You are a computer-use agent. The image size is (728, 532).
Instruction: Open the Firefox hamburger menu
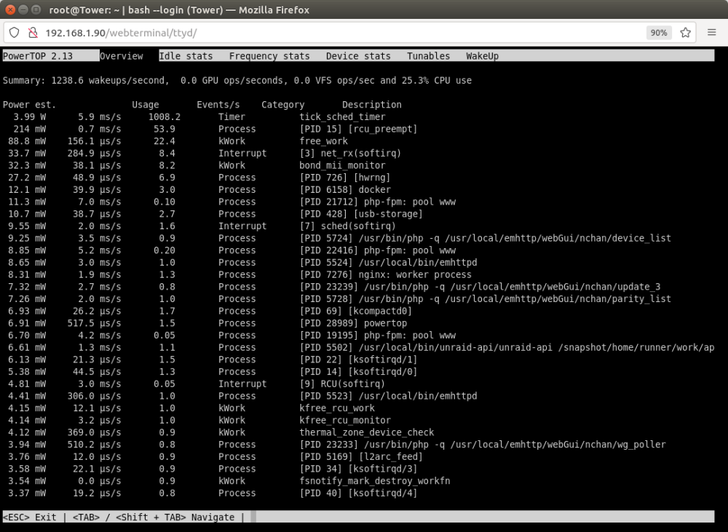pyautogui.click(x=712, y=33)
